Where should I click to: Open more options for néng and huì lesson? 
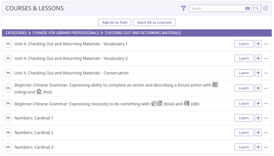(x=266, y=88)
